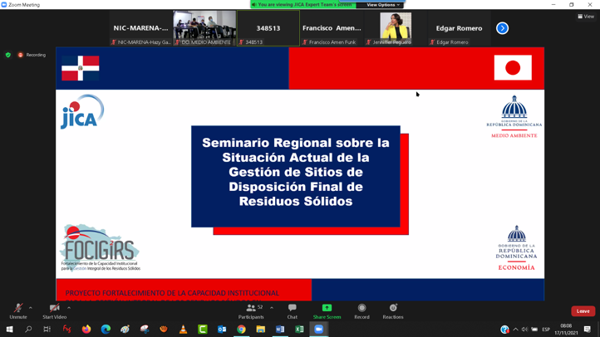
Task: Open the Participants panel
Action: pos(251,311)
